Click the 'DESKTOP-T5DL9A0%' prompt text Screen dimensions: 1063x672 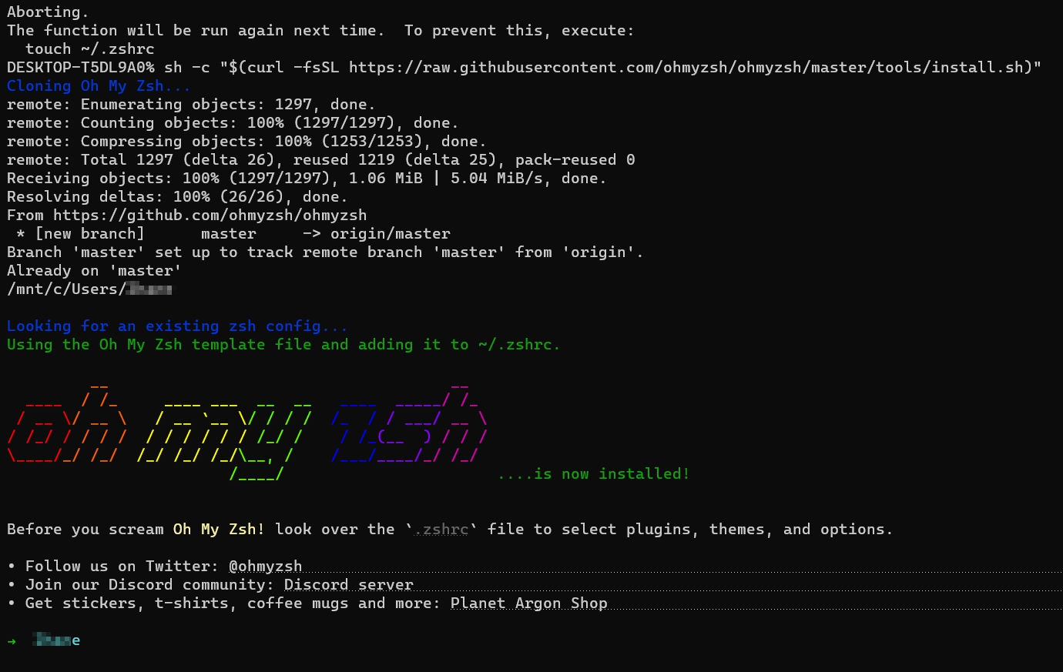(80, 68)
